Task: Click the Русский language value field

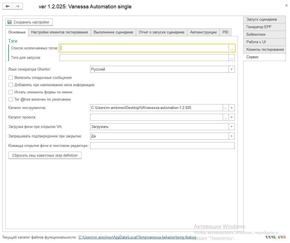Action: (159, 69)
